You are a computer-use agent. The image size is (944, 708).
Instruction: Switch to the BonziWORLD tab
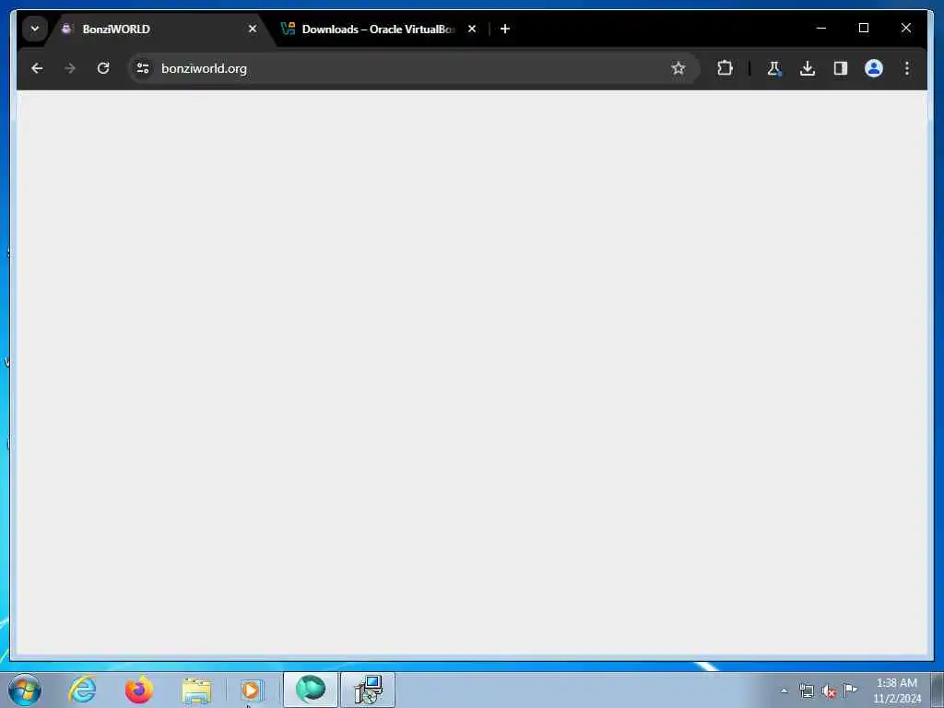159,29
